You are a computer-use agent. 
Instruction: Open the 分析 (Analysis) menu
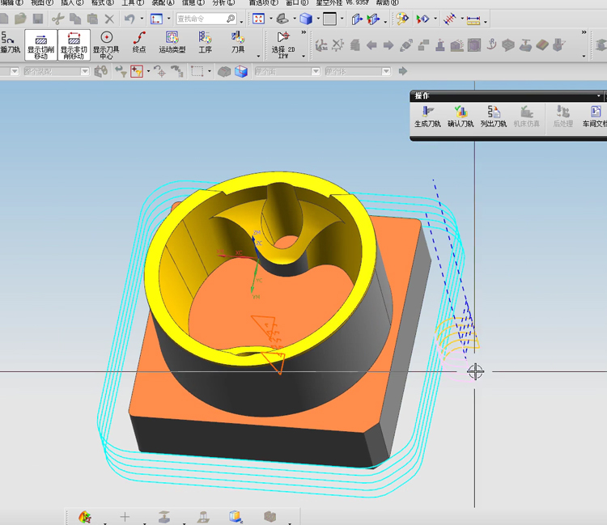tap(223, 2)
